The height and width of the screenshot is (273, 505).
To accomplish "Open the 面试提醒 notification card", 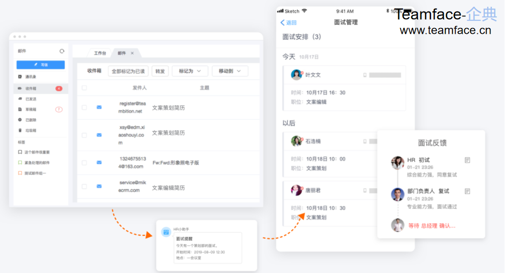I will pos(208,248).
